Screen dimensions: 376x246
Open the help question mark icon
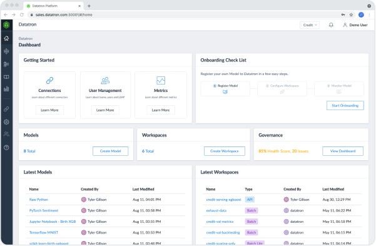pos(6,147)
